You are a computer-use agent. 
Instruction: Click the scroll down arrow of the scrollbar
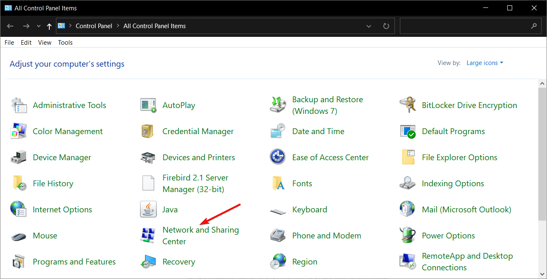click(542, 274)
